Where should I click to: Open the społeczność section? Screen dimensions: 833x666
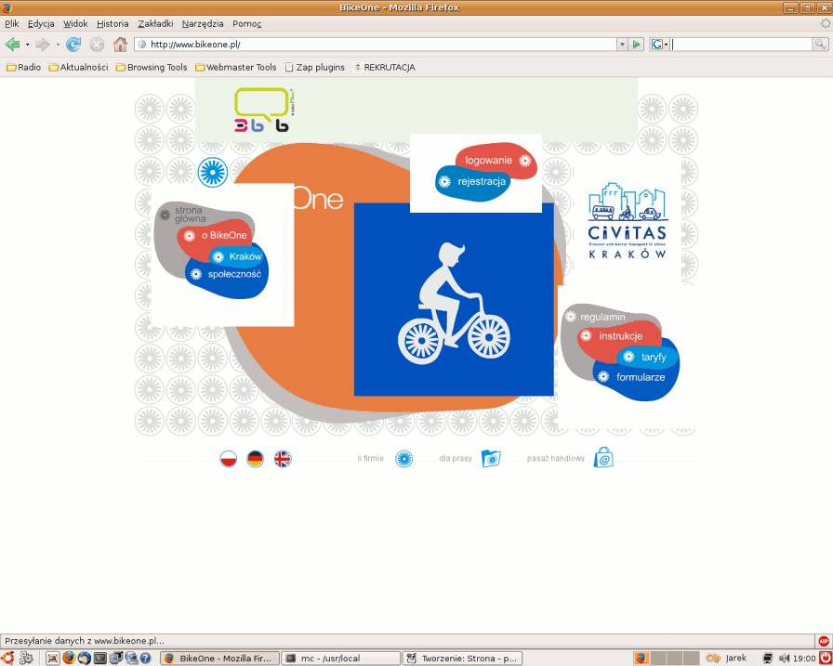coord(227,274)
